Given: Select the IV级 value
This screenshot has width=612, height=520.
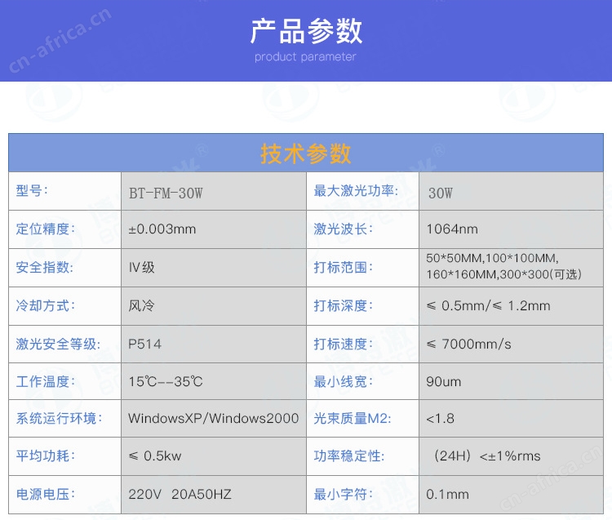Looking at the screenshot, I should (x=142, y=268).
